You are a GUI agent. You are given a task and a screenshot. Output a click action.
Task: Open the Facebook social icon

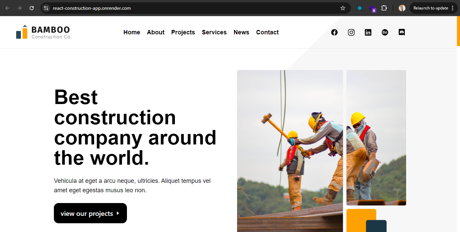point(334,32)
